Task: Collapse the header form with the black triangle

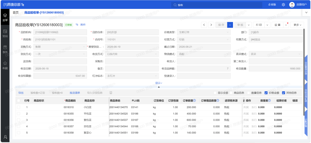Action: coord(159,87)
